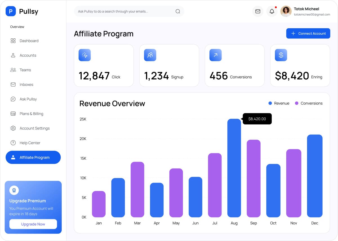Click the Nov bar in chart
338x241 pixels.
click(x=294, y=183)
